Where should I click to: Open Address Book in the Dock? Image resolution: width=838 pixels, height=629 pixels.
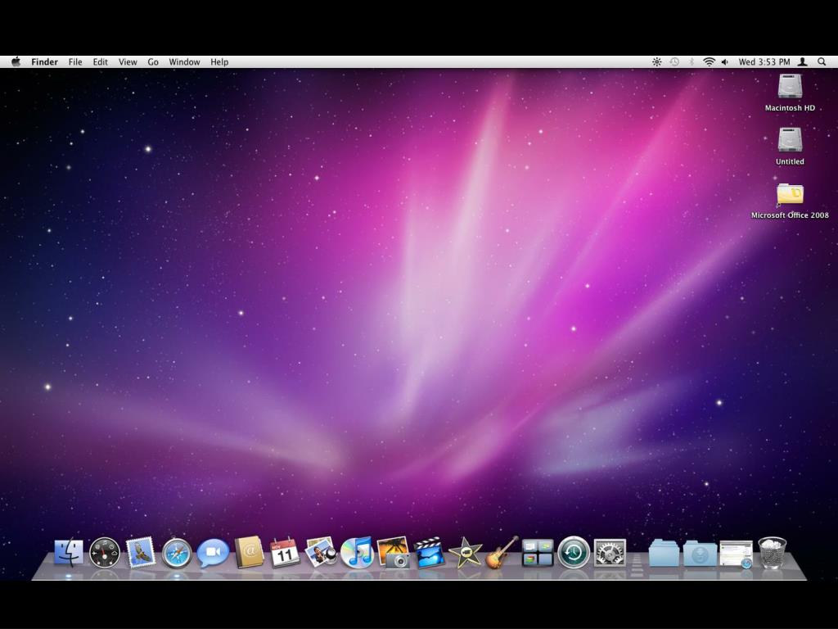coord(249,552)
